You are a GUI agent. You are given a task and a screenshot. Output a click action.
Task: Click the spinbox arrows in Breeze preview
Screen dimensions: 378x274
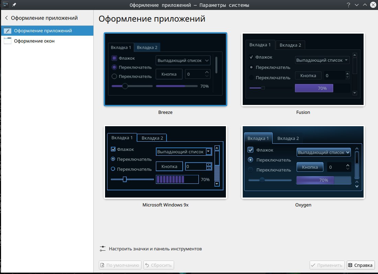[x=207, y=74]
